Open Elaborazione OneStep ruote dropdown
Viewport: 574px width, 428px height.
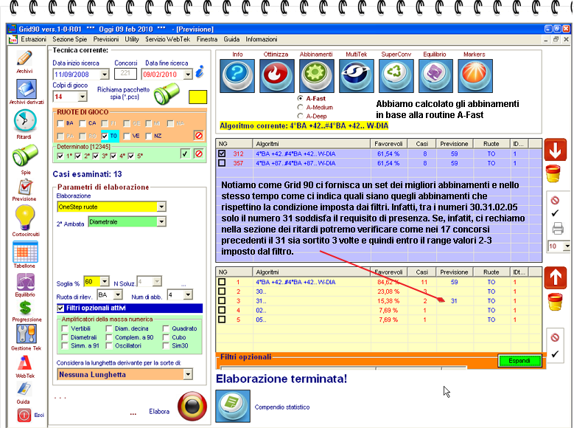click(161, 207)
